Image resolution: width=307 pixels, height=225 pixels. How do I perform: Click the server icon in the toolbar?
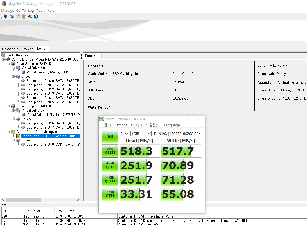(x=6, y=16)
